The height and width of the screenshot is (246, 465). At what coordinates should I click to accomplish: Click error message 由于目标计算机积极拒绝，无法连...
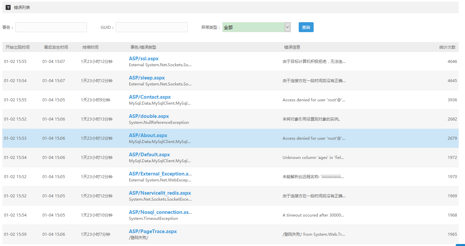pyautogui.click(x=314, y=62)
